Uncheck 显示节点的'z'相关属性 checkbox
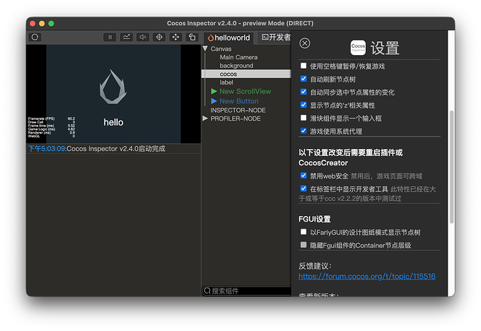This screenshot has height=331, width=481. tap(303, 105)
